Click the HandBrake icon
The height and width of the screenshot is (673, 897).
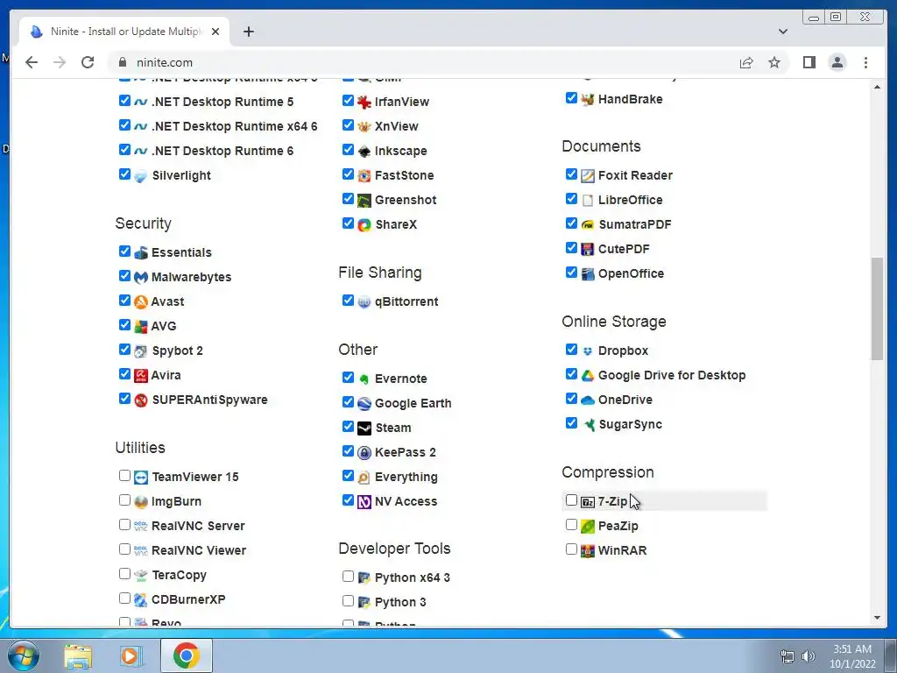tap(588, 99)
